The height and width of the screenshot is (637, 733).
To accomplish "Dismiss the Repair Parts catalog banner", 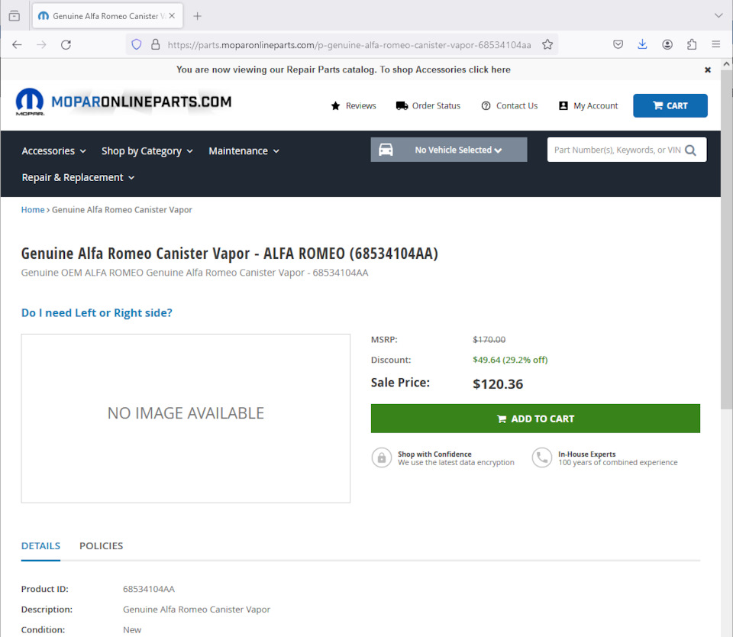I will [x=708, y=70].
